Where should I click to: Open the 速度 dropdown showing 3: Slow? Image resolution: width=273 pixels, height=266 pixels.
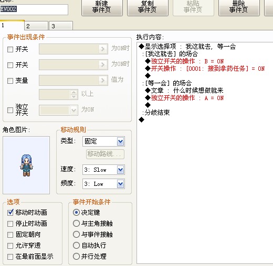103,170
